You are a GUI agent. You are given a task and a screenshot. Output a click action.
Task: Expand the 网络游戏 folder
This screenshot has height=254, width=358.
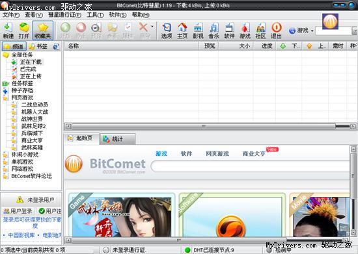click(x=5, y=169)
